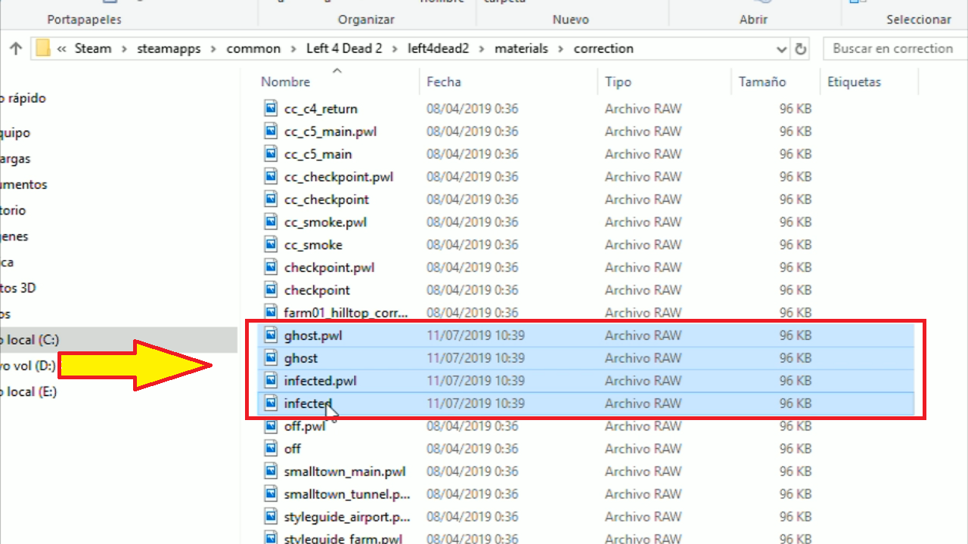
Task: Click the date cell of cc_c4_return
Action: point(473,109)
